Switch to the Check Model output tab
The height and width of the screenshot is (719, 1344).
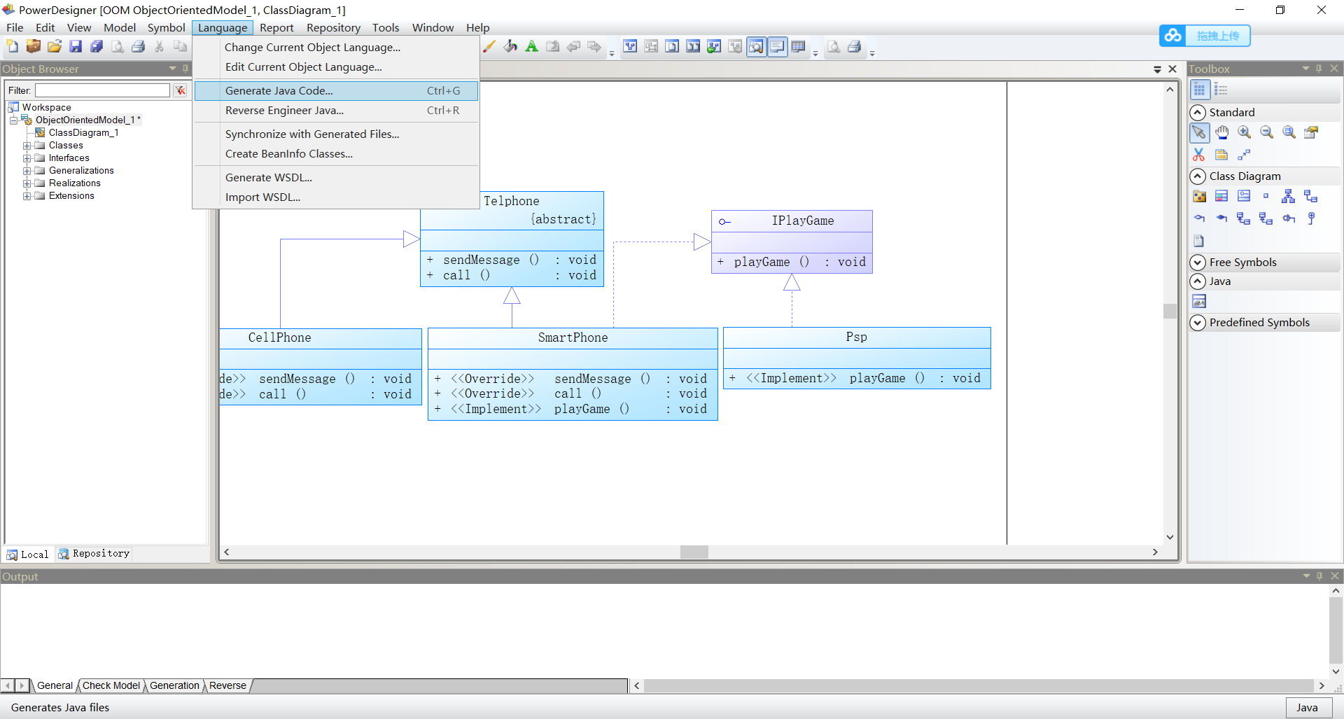pyautogui.click(x=111, y=686)
